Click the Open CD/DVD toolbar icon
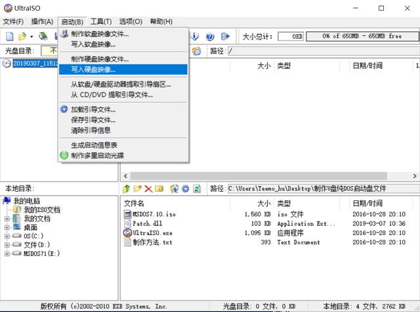 (x=43, y=36)
